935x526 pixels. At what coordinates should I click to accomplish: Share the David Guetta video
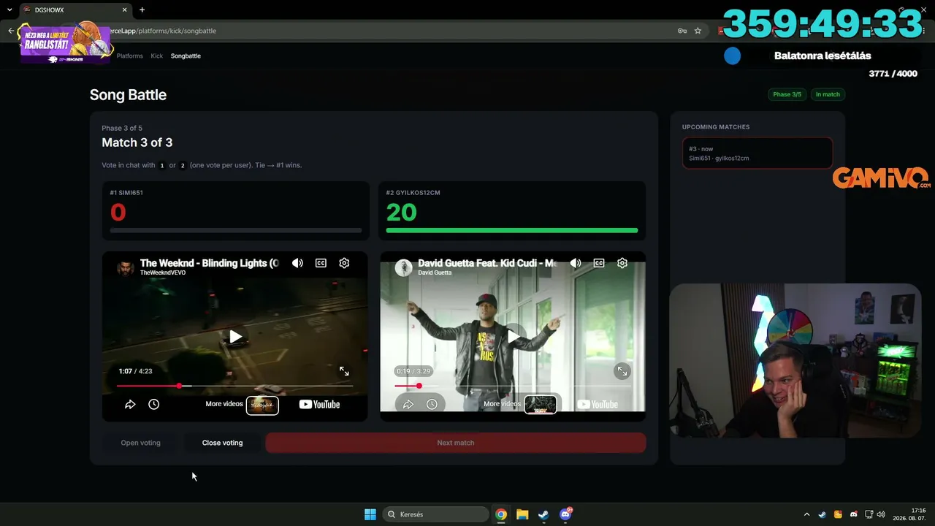click(408, 404)
